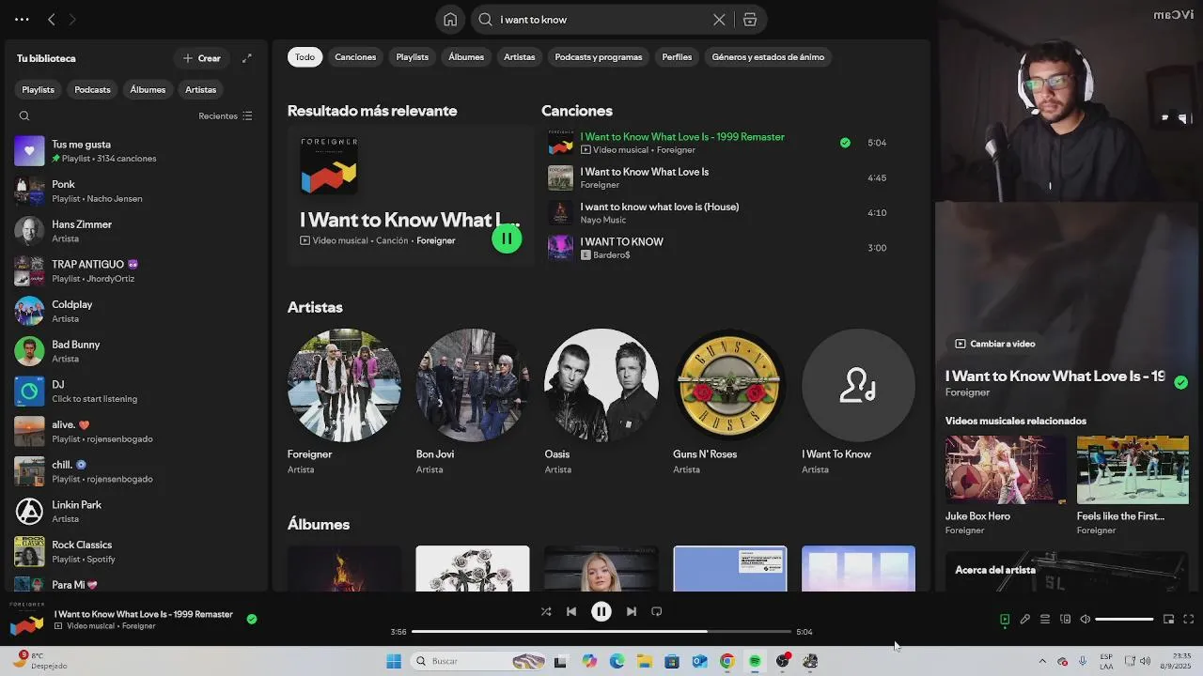
Task: Toggle shuffle playback
Action: click(x=546, y=611)
